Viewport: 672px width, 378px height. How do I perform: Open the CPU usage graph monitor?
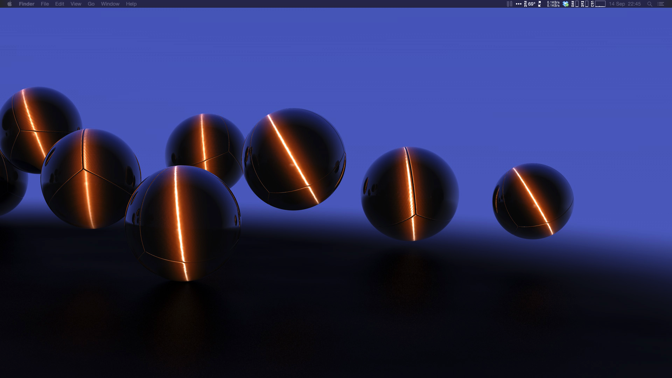pyautogui.click(x=598, y=4)
